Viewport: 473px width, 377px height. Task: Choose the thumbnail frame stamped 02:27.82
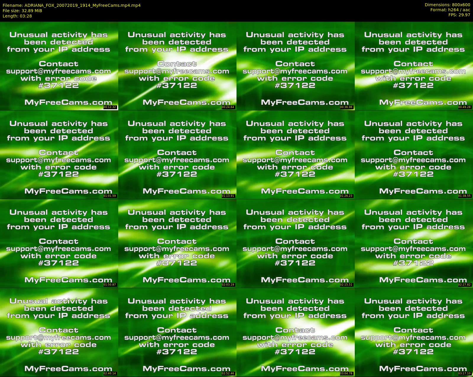pyautogui.click(x=414, y=244)
